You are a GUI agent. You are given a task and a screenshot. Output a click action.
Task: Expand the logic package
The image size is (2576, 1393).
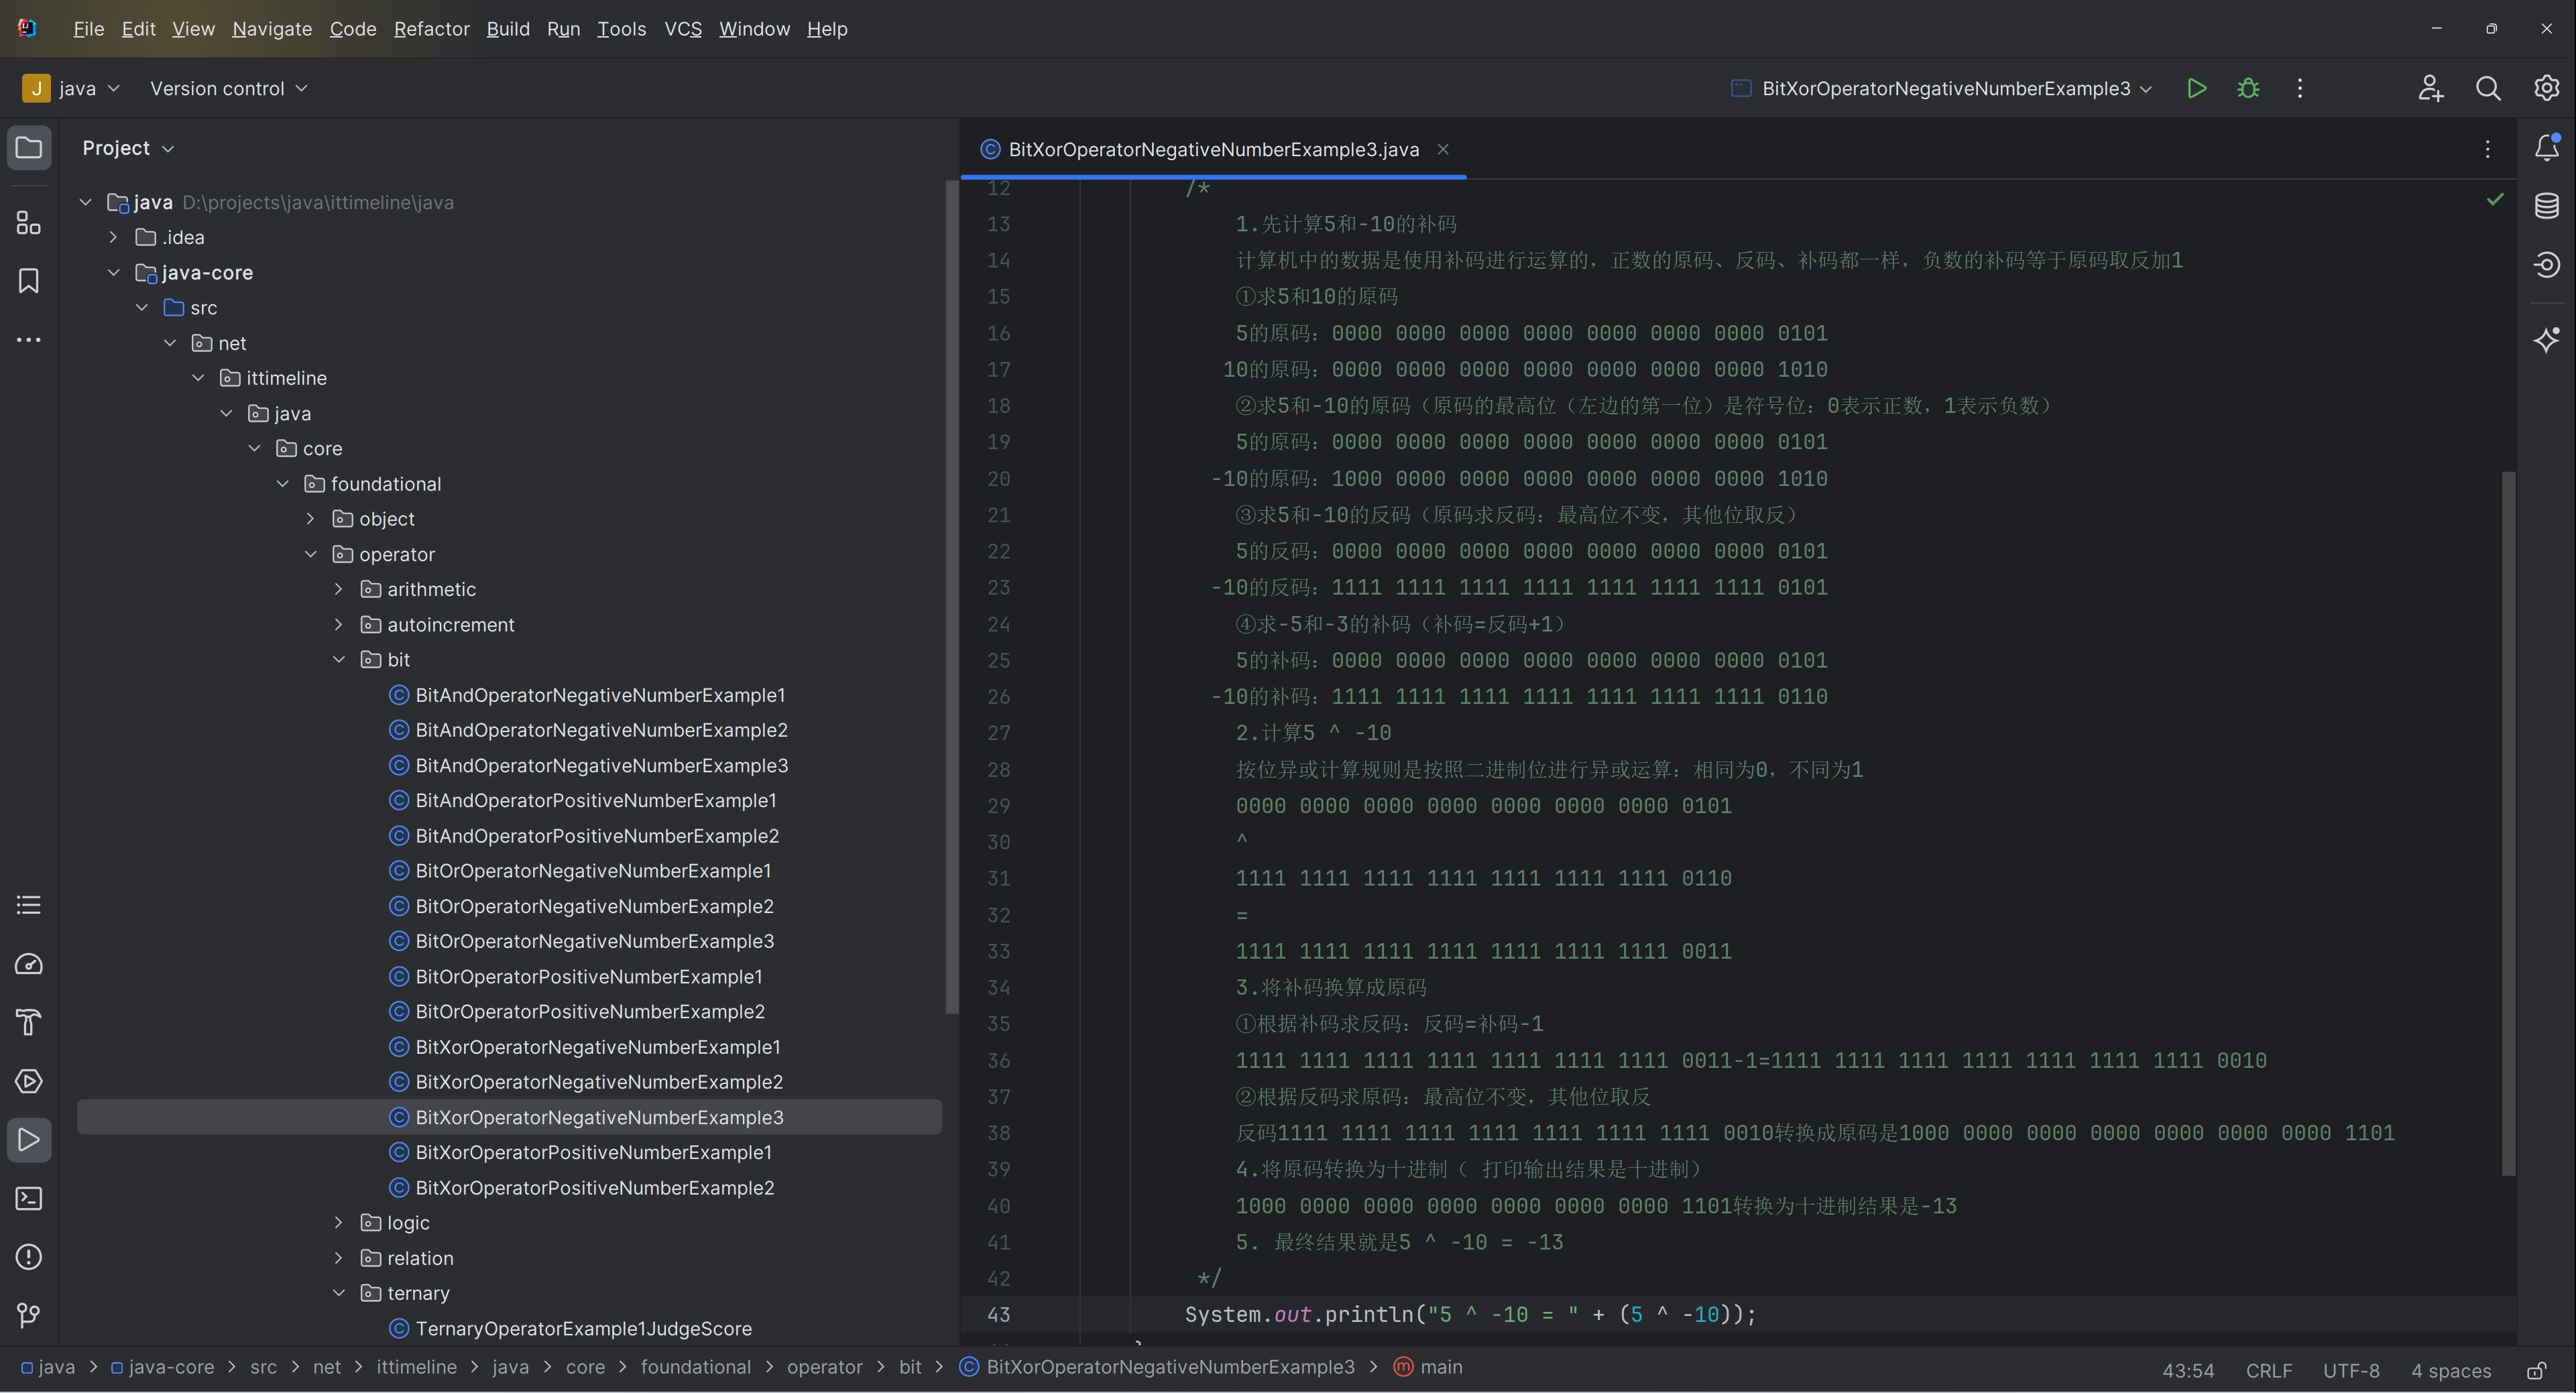[x=338, y=1222]
